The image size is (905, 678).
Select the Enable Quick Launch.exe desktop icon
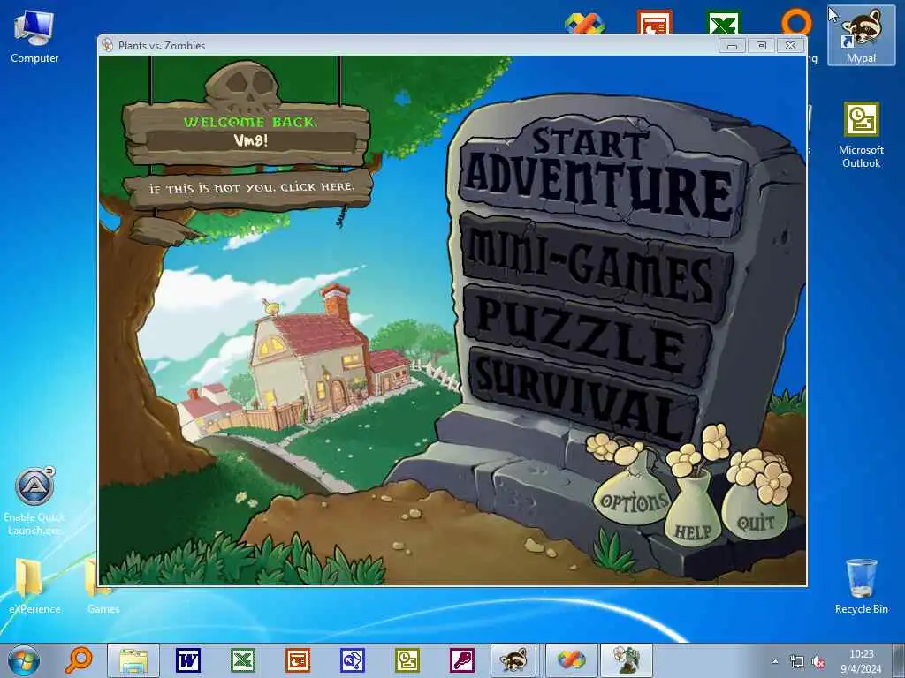tap(34, 501)
